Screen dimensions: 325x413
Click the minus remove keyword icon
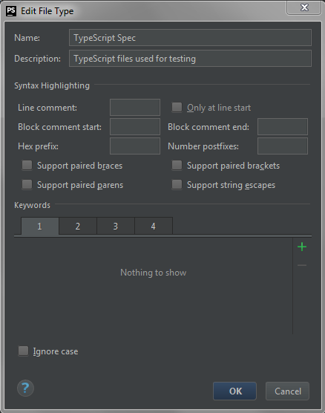(302, 265)
